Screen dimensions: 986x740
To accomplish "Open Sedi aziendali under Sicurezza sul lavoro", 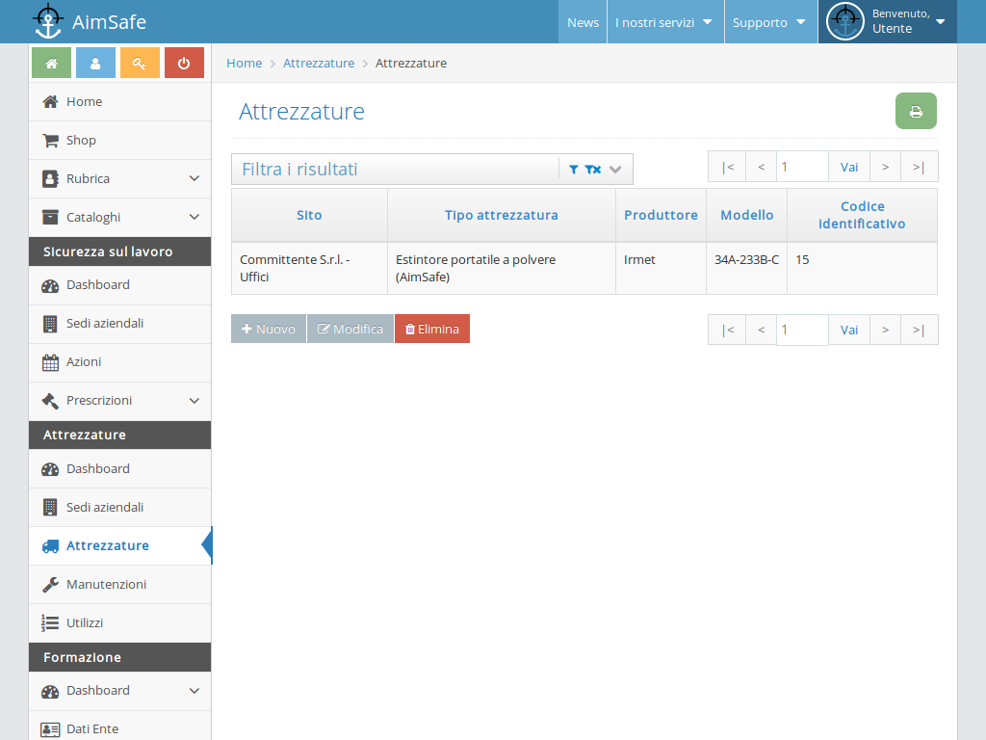I will click(x=119, y=324).
